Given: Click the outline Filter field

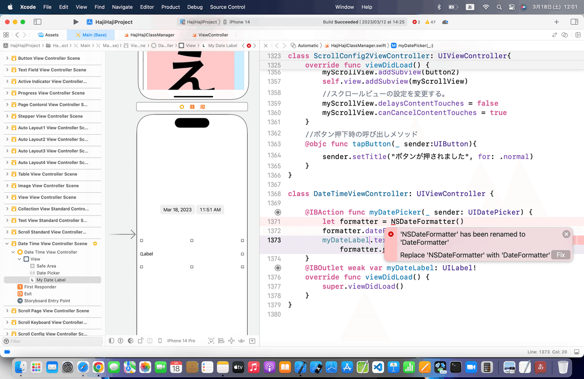Looking at the screenshot, I should 53,341.
